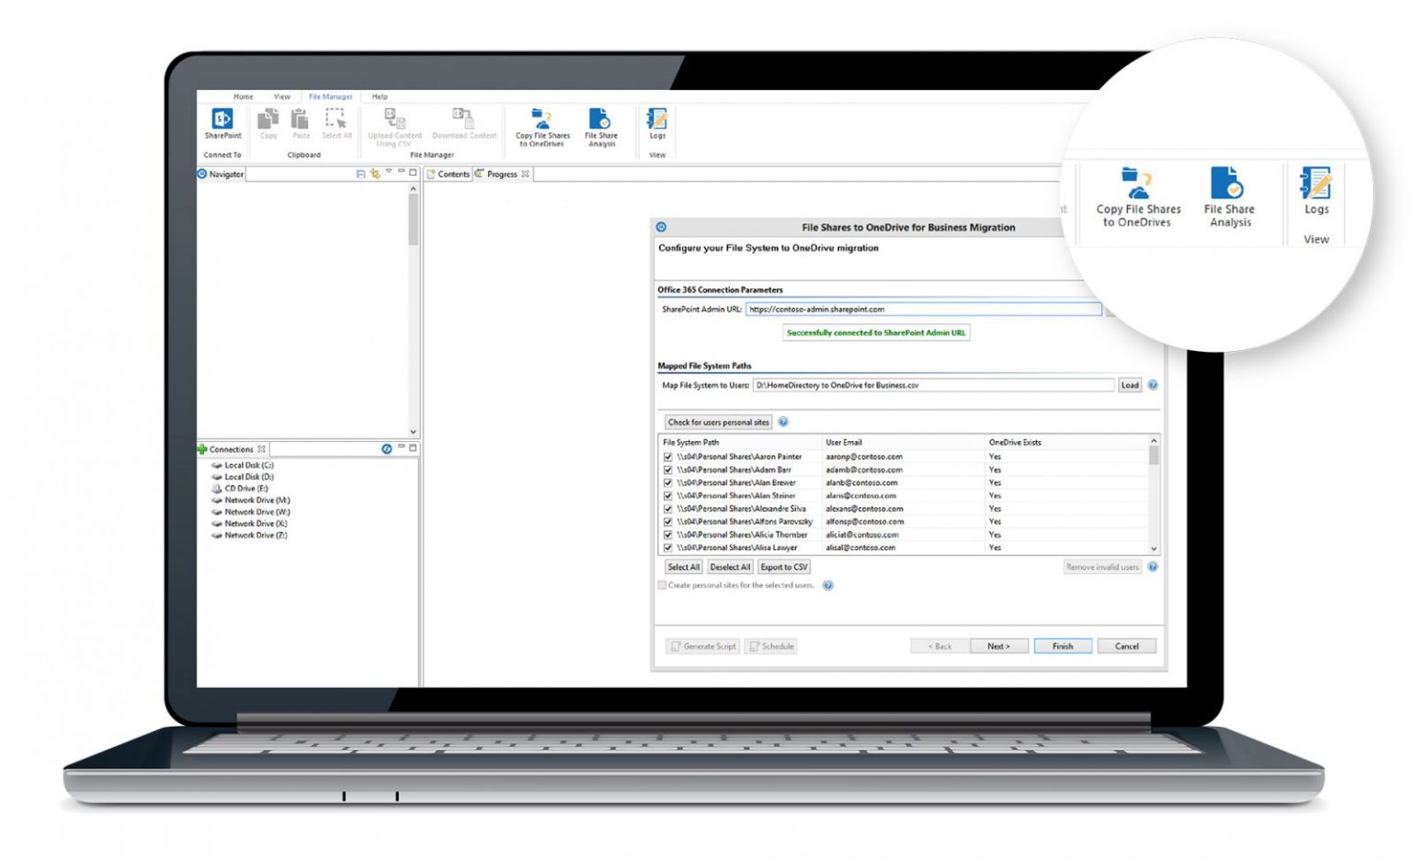Click the Cancel button
Viewport: 1412px width, 859px height.
coord(1127,646)
